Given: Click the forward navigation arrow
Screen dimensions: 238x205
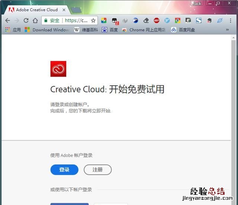Looking at the screenshot, I should [17, 20].
